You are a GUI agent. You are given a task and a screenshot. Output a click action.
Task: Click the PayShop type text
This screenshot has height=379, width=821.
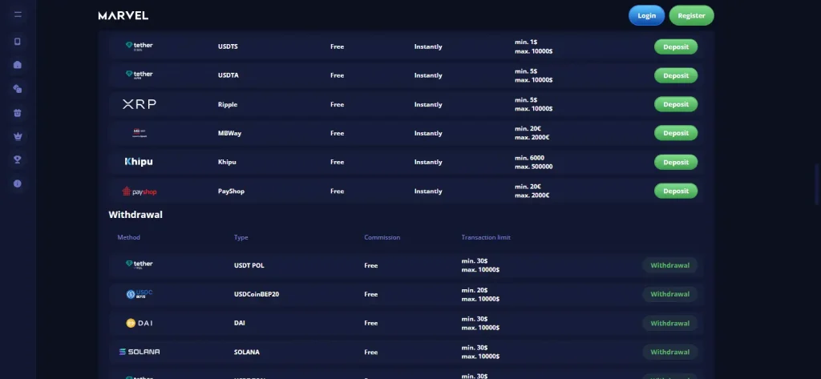(232, 191)
